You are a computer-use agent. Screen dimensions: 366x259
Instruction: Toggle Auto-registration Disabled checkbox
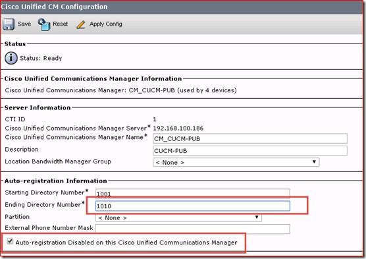(x=10, y=241)
